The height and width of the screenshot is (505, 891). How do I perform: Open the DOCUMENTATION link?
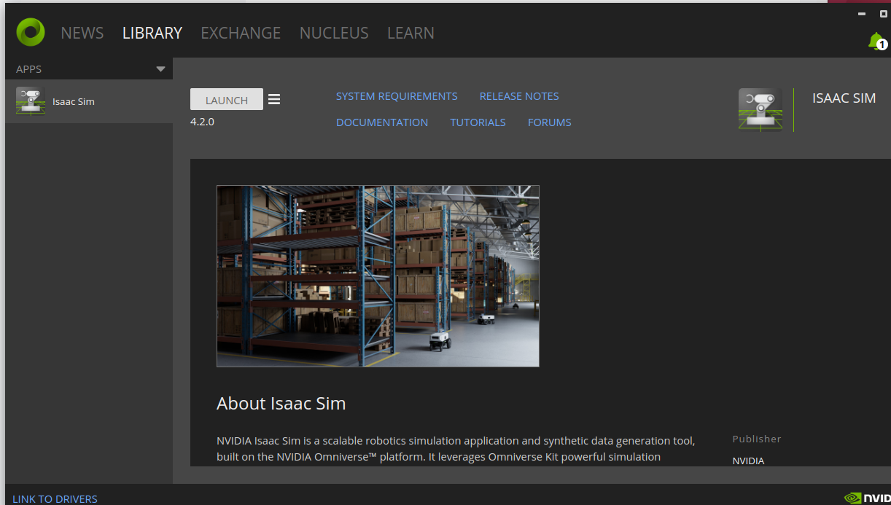tap(382, 122)
